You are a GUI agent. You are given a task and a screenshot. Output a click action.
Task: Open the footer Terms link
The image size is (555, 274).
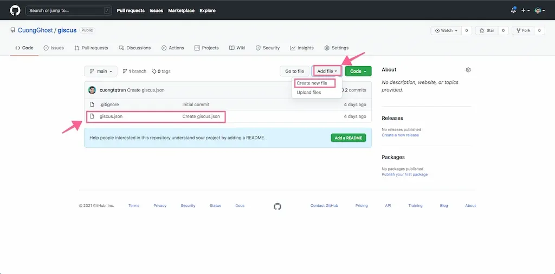(134, 206)
